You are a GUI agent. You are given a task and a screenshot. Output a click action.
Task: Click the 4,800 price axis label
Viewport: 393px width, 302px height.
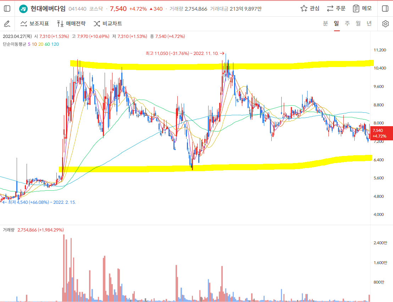click(x=379, y=196)
